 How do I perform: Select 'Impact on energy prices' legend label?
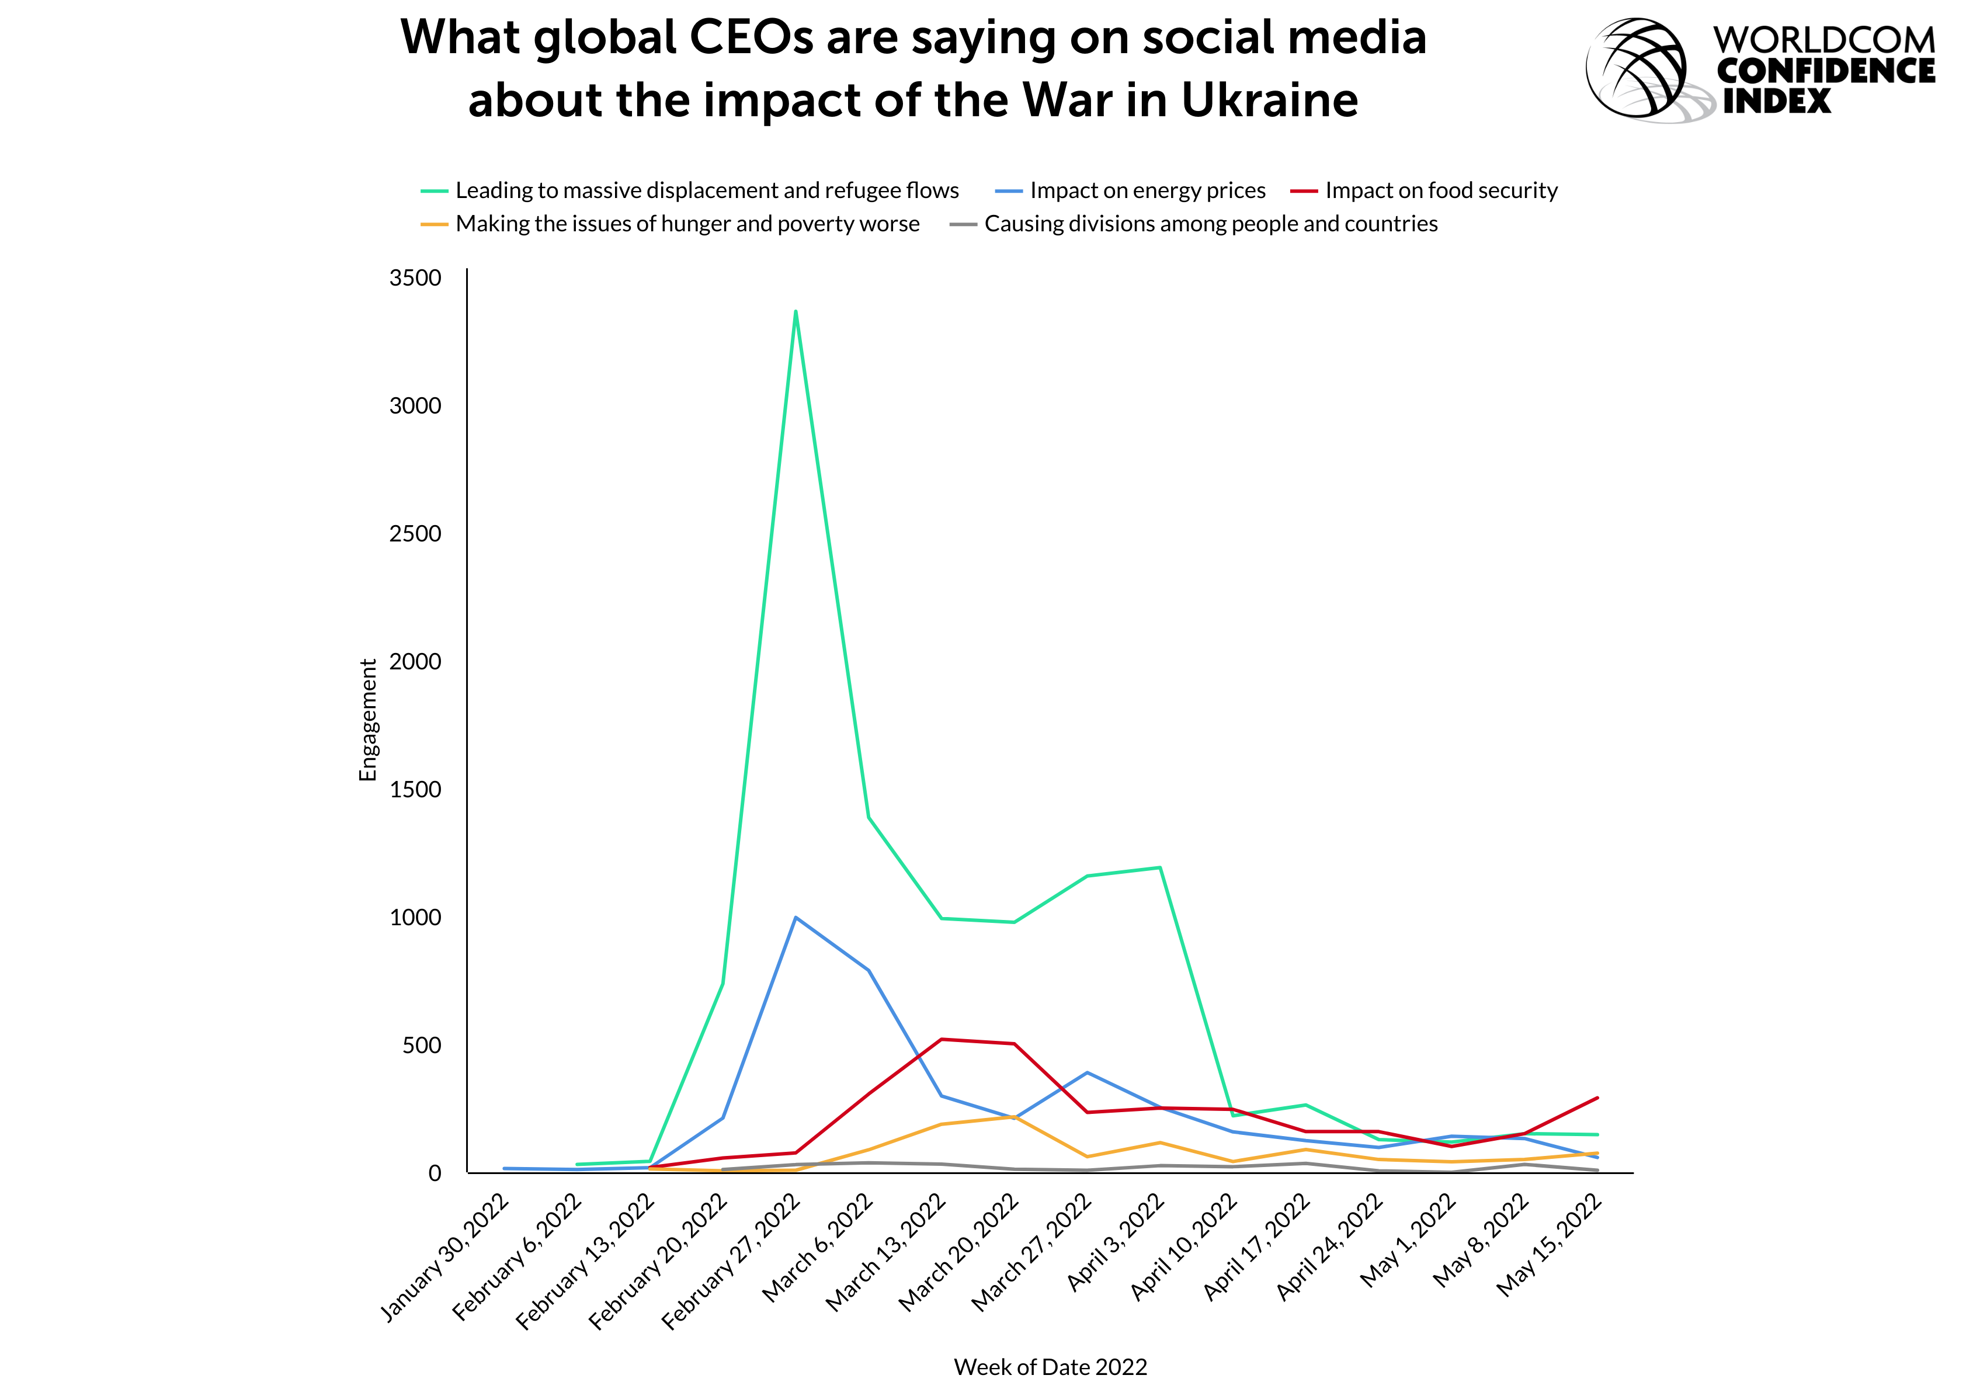click(x=1147, y=190)
